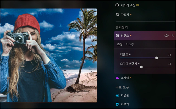Open the 지우기 erase tool
The image size is (176, 109).
125,104
